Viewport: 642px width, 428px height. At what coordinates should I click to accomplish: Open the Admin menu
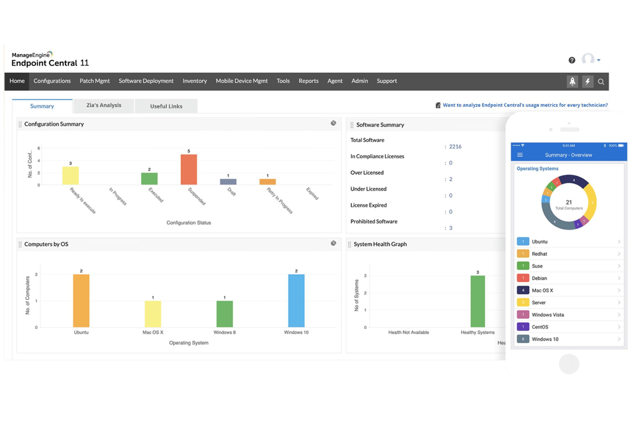[360, 81]
